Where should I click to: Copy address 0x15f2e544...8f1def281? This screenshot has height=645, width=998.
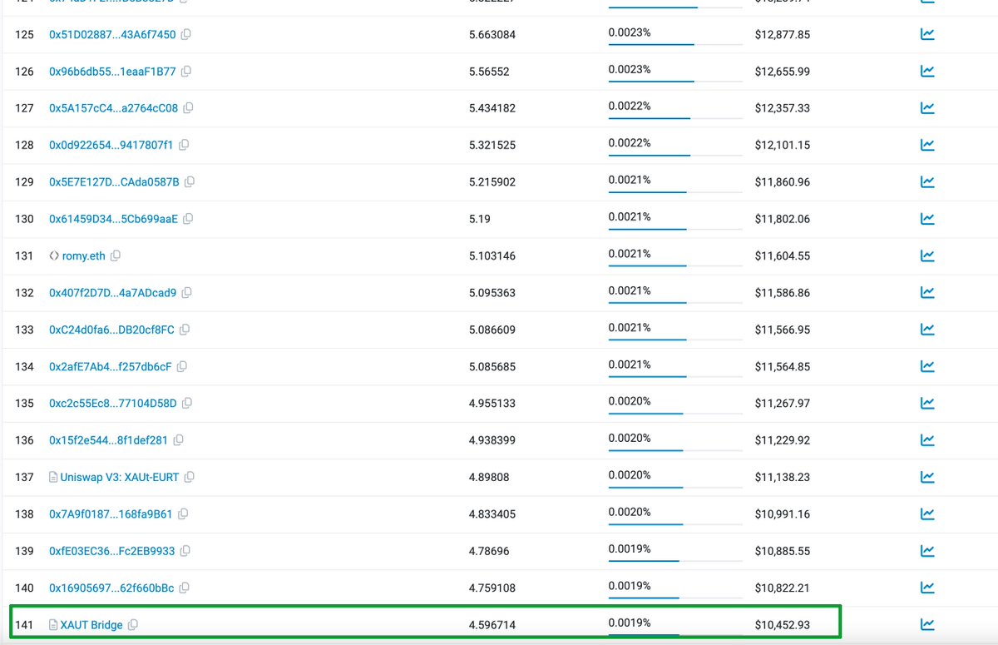pyautogui.click(x=178, y=440)
